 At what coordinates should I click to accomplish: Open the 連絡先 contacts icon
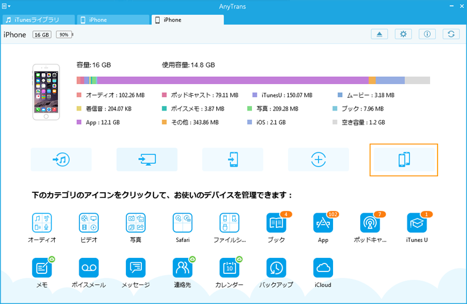tap(182, 268)
